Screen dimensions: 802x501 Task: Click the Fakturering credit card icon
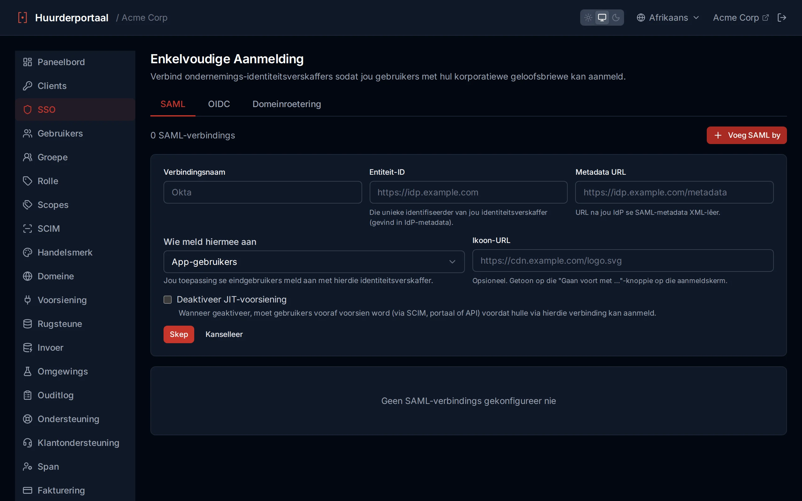tap(28, 490)
